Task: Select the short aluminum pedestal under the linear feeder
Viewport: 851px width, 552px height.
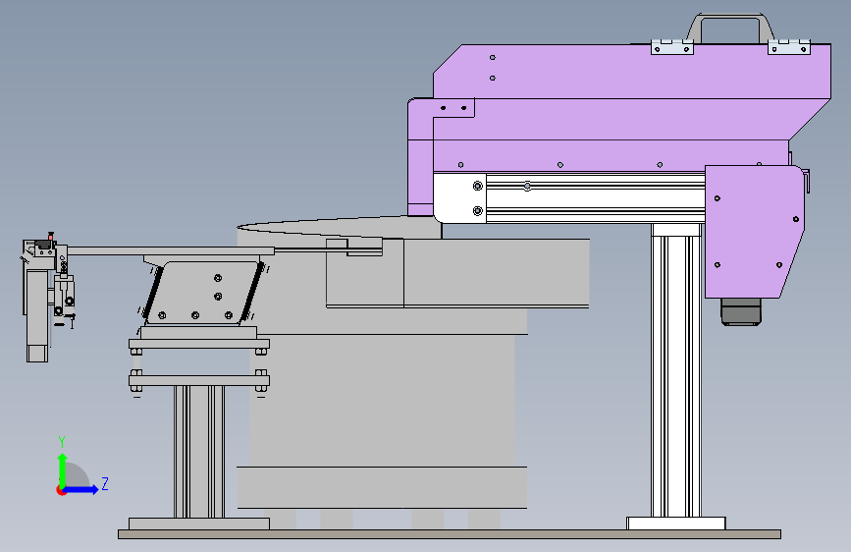Action: tap(199, 451)
